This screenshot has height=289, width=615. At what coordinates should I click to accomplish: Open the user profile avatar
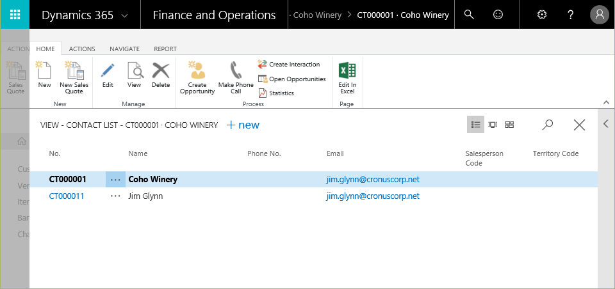coord(600,15)
